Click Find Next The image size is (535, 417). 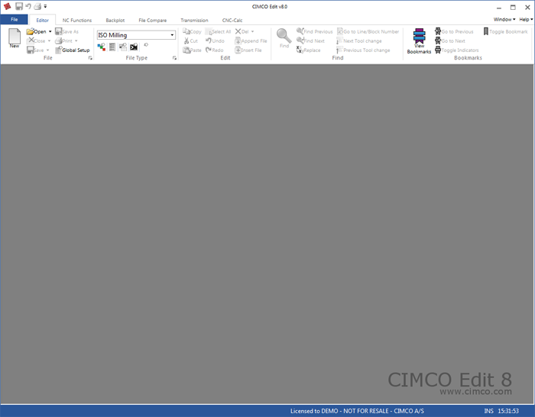310,41
